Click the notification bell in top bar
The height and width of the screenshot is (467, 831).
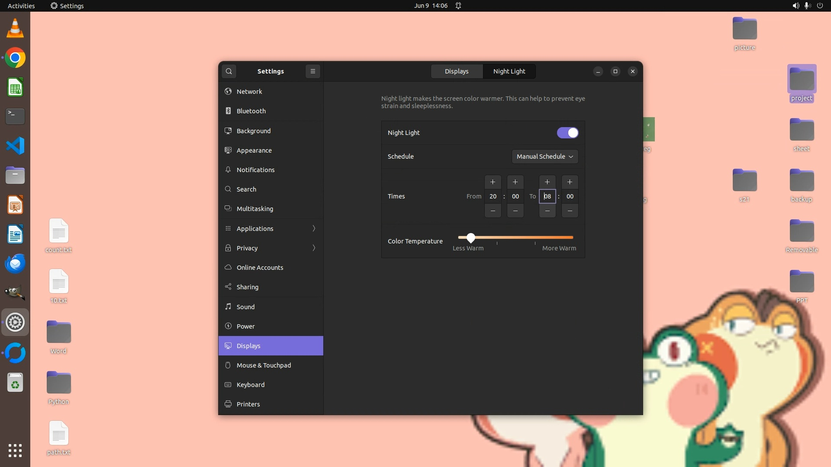[x=458, y=6]
